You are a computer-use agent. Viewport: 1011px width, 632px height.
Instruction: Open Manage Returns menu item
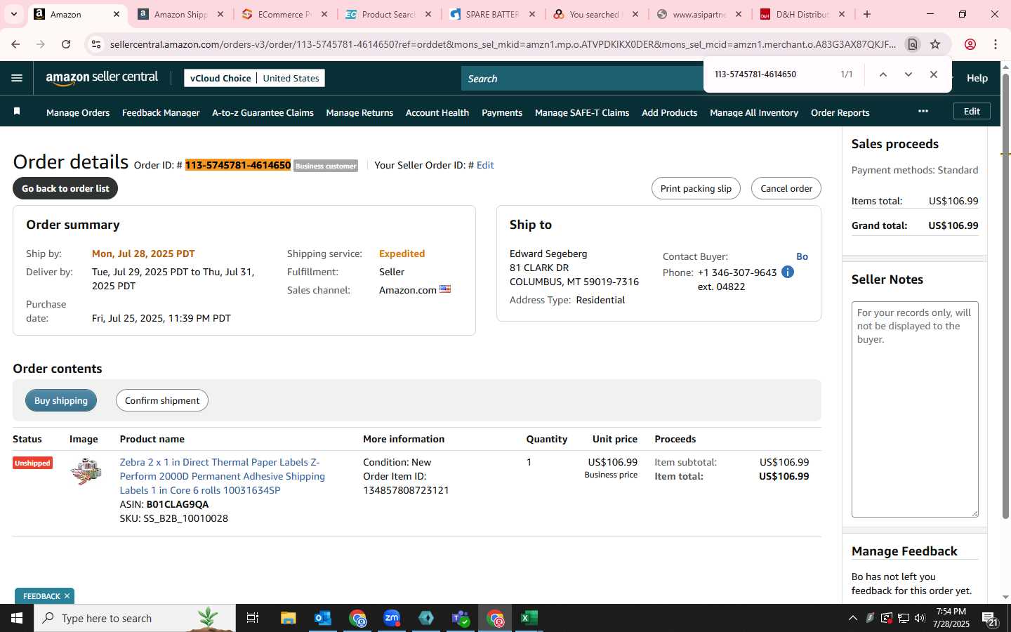(x=359, y=112)
